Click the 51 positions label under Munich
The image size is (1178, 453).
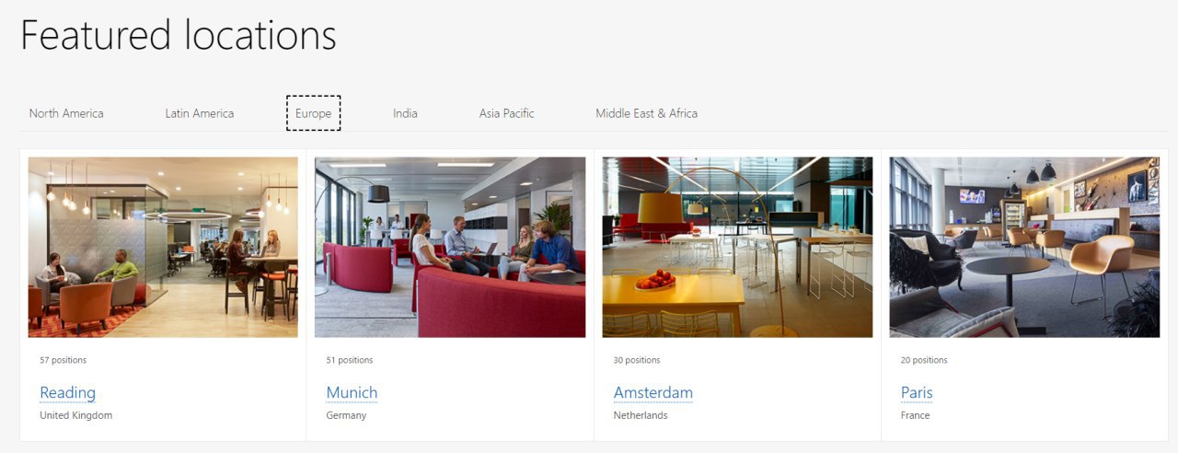[x=350, y=360]
